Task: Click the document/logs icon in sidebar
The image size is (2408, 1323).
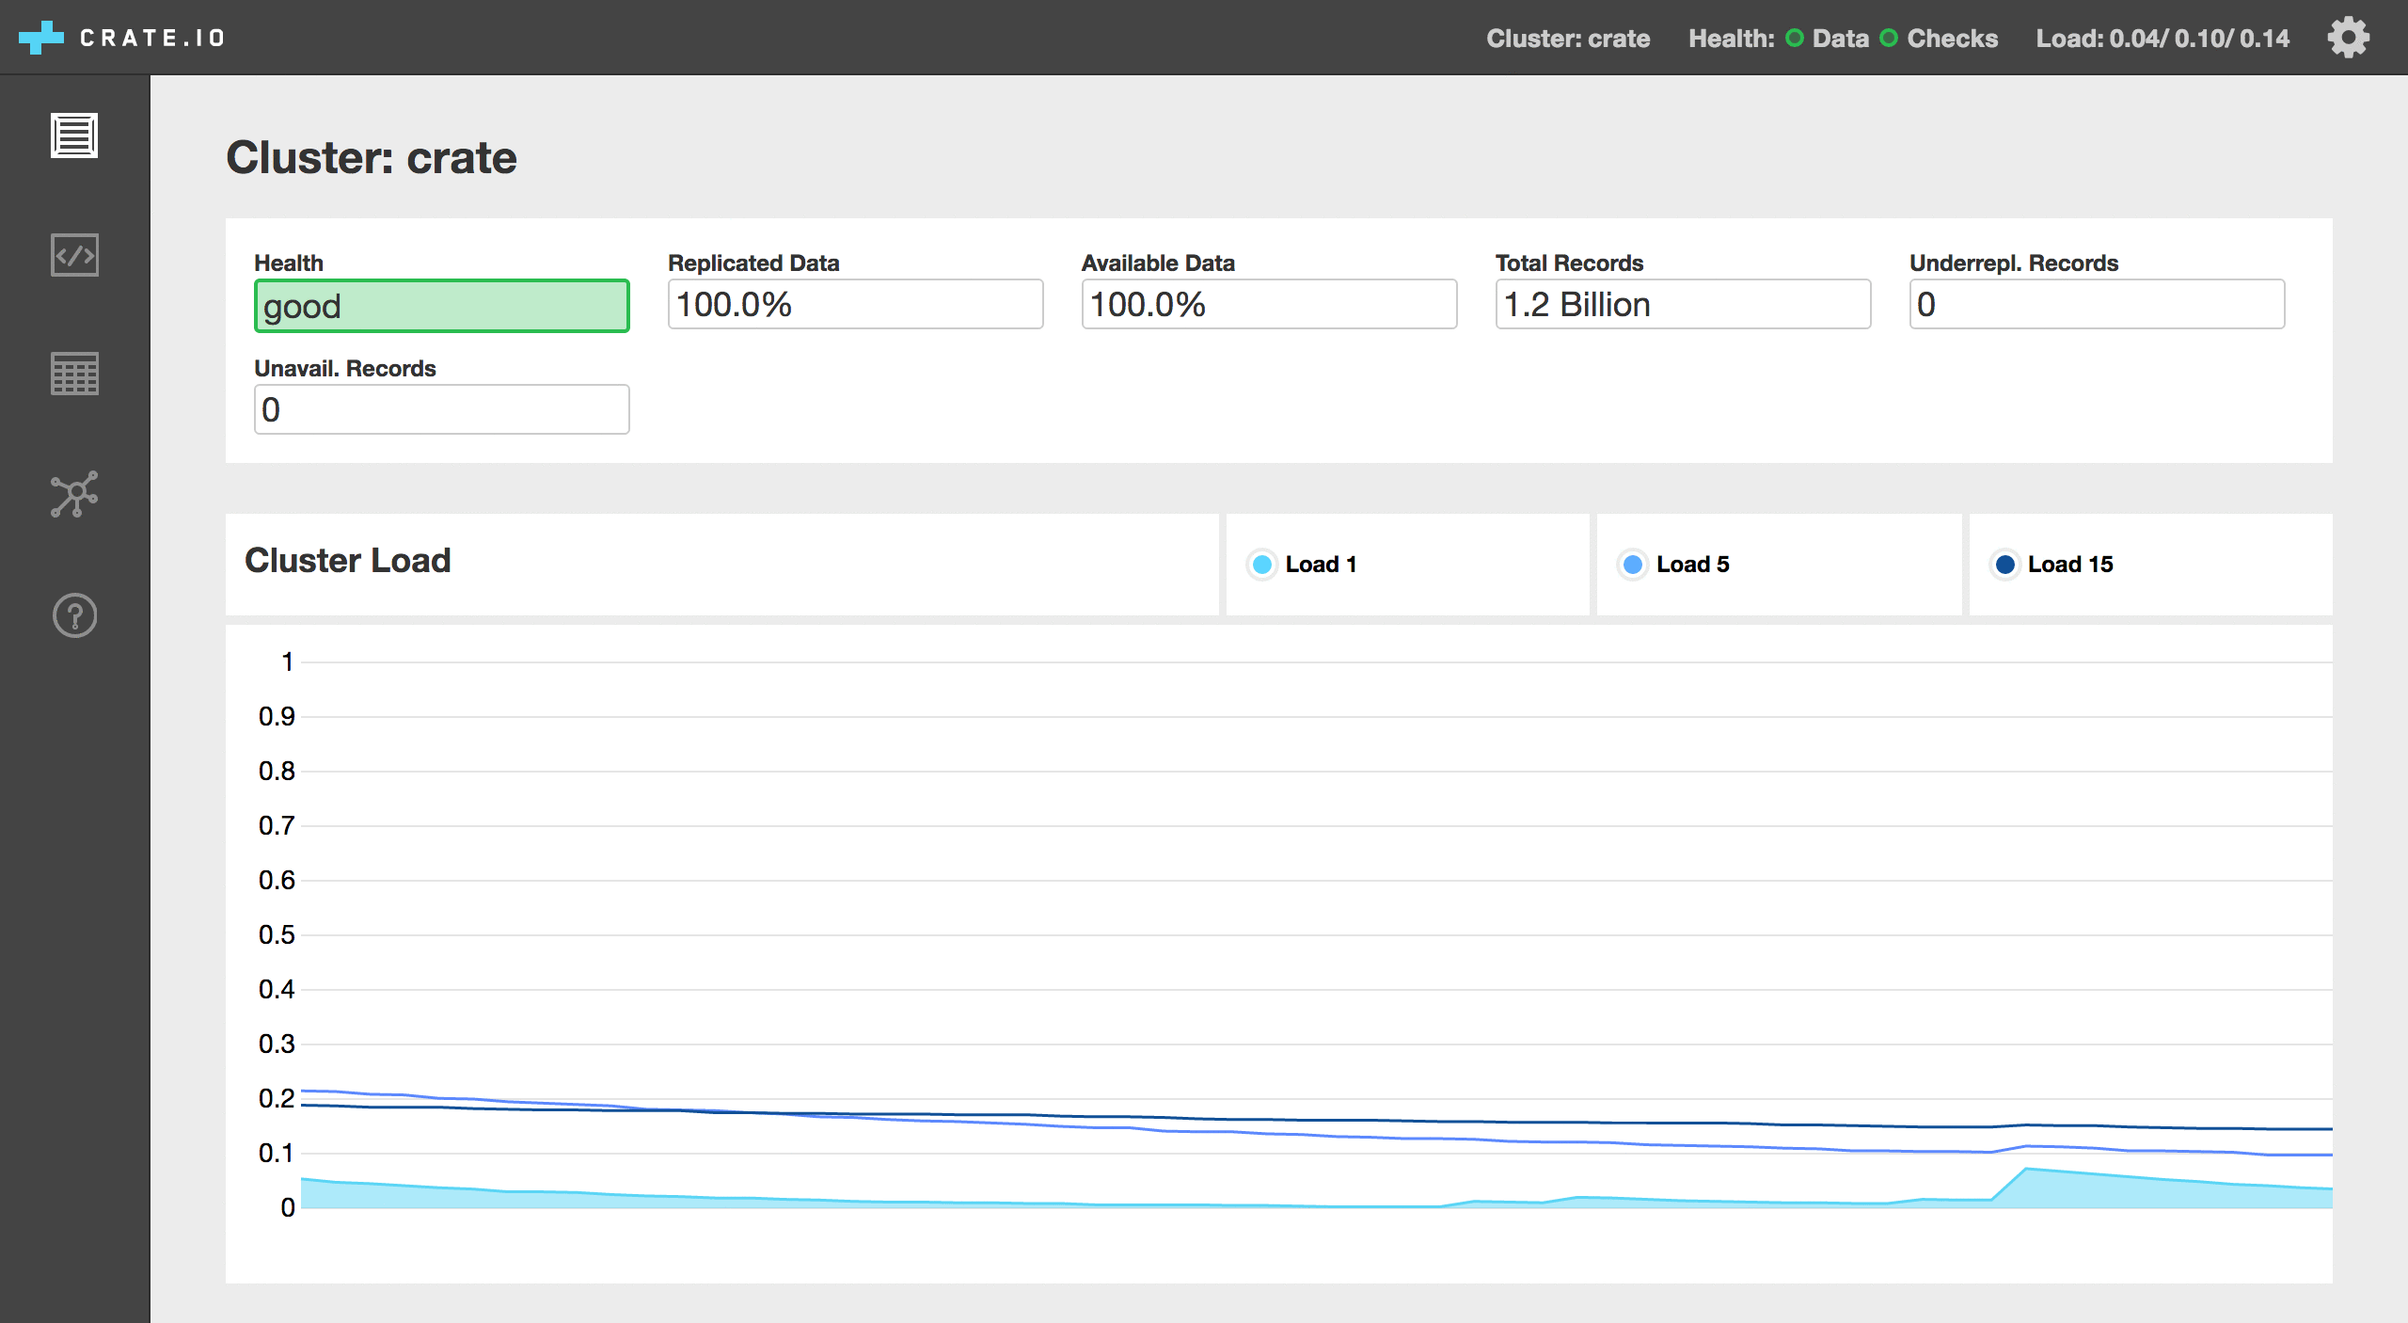Action: 73,136
